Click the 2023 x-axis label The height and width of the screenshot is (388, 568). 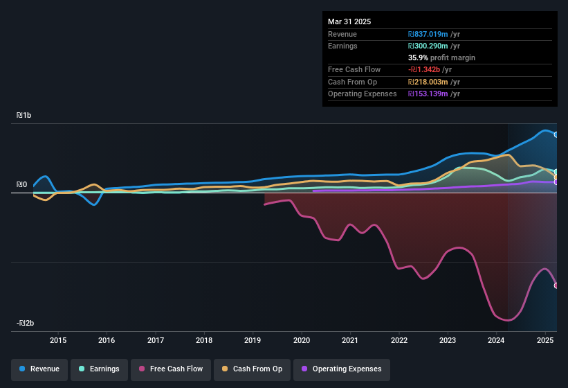(448, 340)
